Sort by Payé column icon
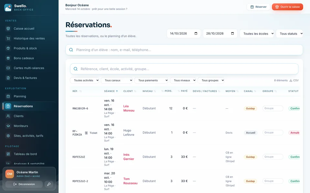Image resolution: width=310 pixels, height=193 pixels. pos(179,91)
